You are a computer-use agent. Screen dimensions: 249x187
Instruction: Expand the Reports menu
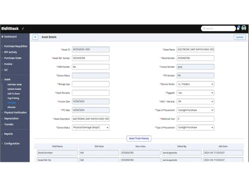pyautogui.click(x=8, y=134)
